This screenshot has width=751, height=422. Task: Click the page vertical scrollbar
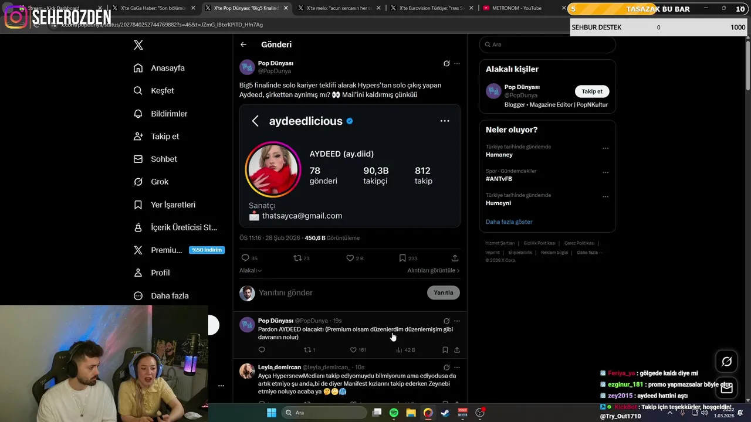747,64
